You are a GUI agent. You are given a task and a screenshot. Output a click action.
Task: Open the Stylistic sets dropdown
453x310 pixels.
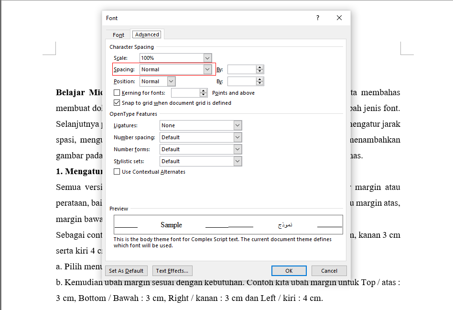pyautogui.click(x=237, y=161)
